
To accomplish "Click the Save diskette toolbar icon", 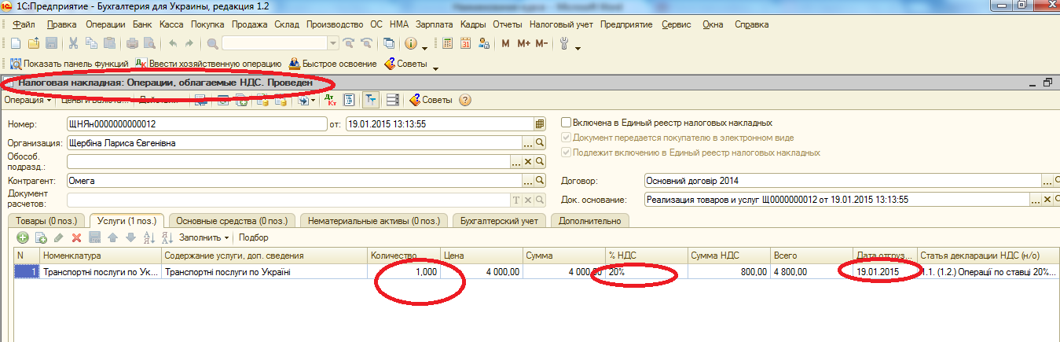I will 51,43.
